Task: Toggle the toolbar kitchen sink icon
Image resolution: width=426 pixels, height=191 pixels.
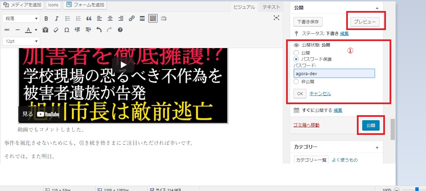Action: (x=153, y=19)
